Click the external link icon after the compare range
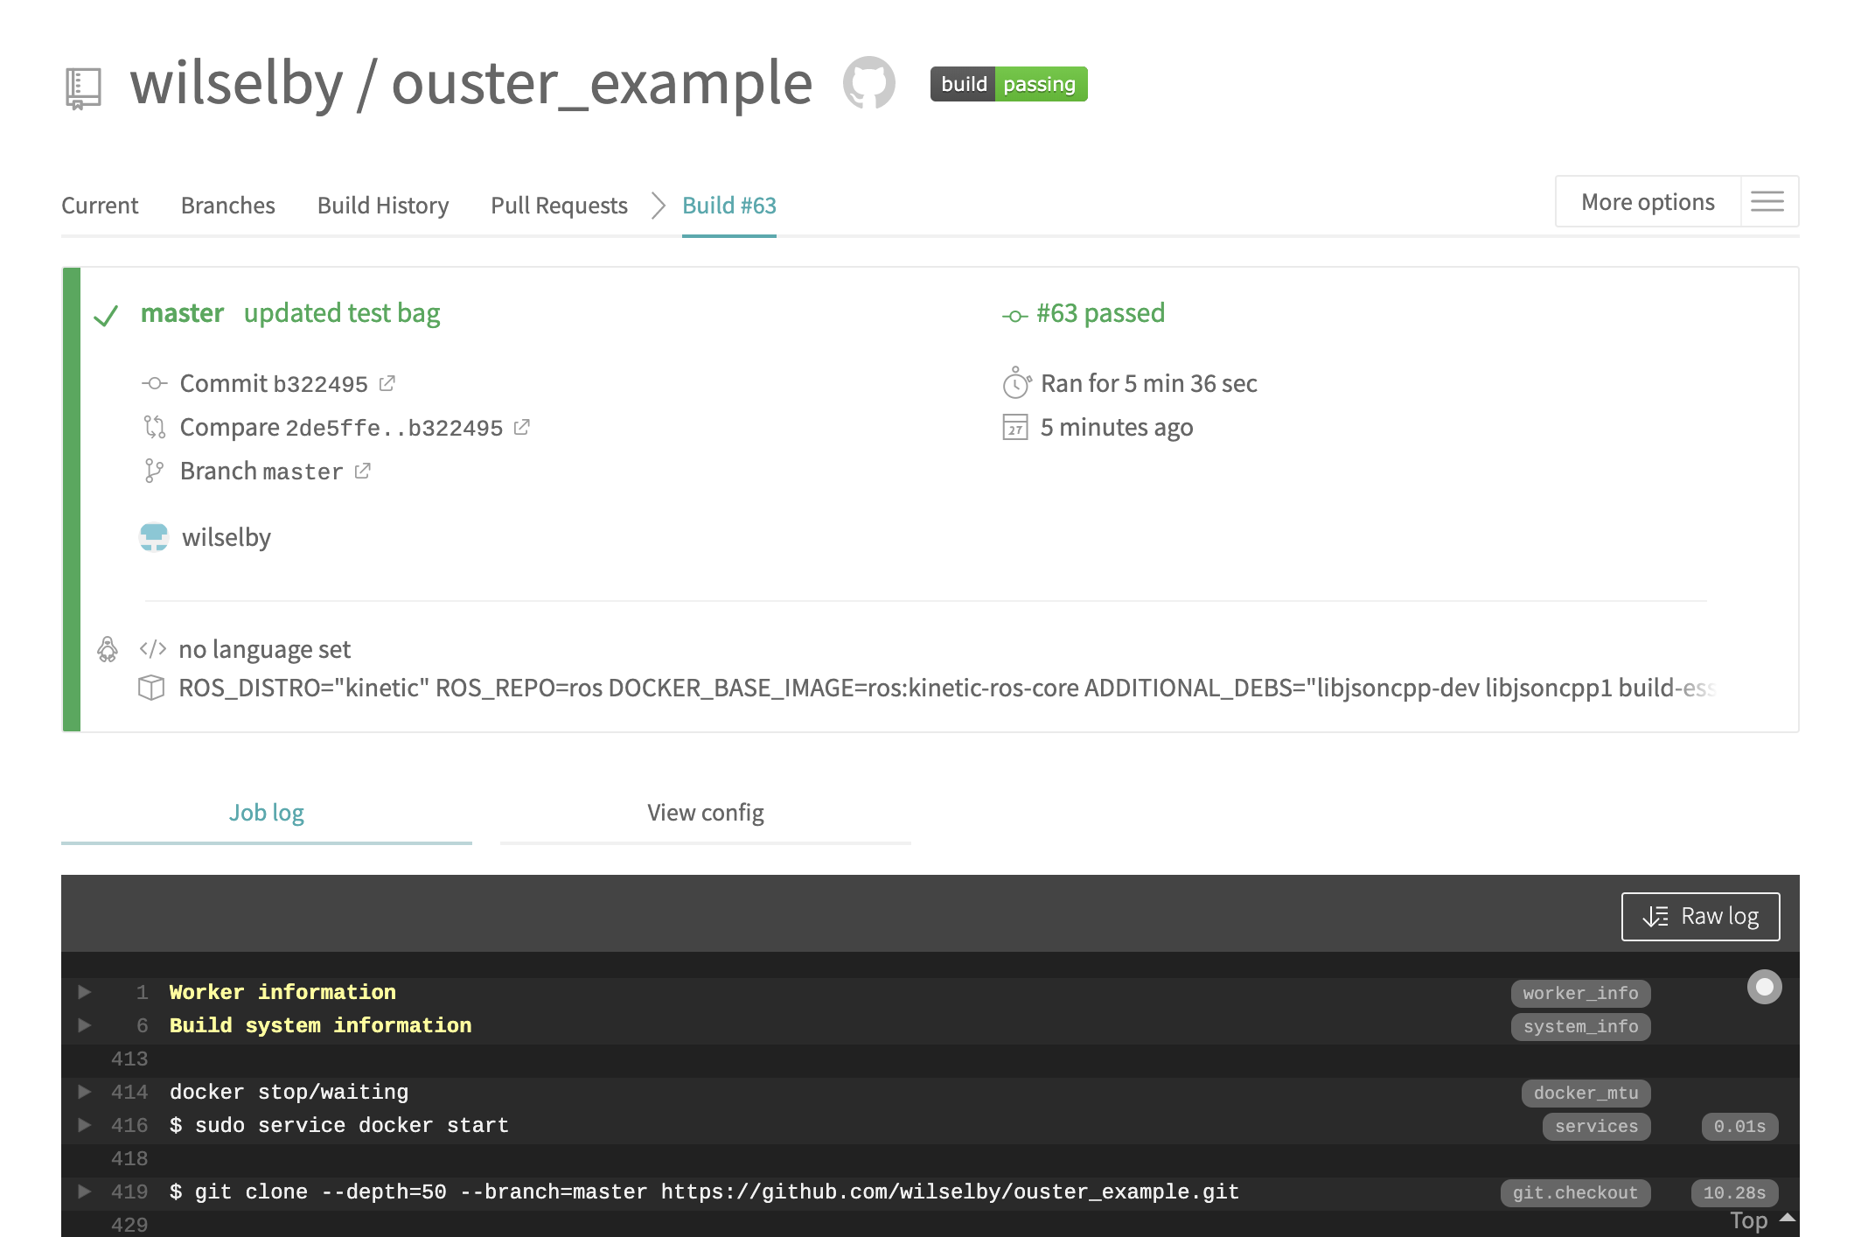Viewport: 1854px width, 1237px height. 522,427
